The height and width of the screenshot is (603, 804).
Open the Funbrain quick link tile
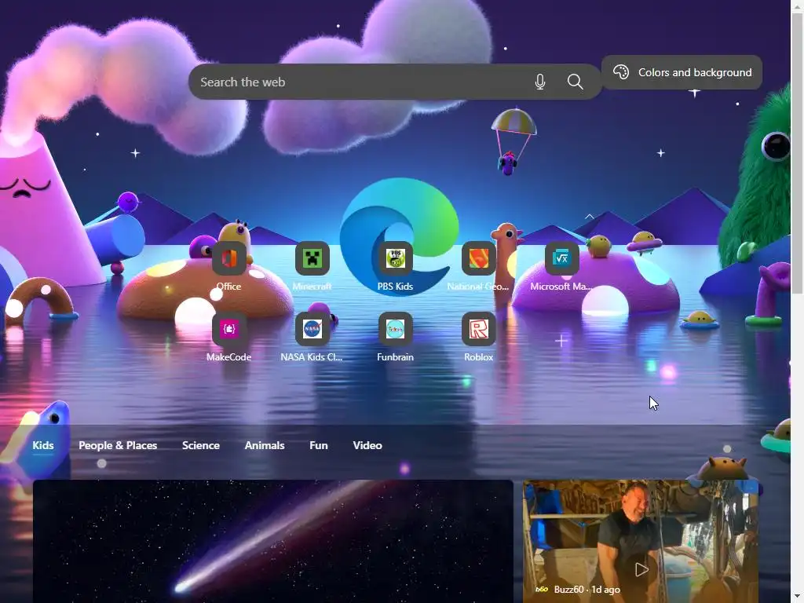[x=395, y=329]
